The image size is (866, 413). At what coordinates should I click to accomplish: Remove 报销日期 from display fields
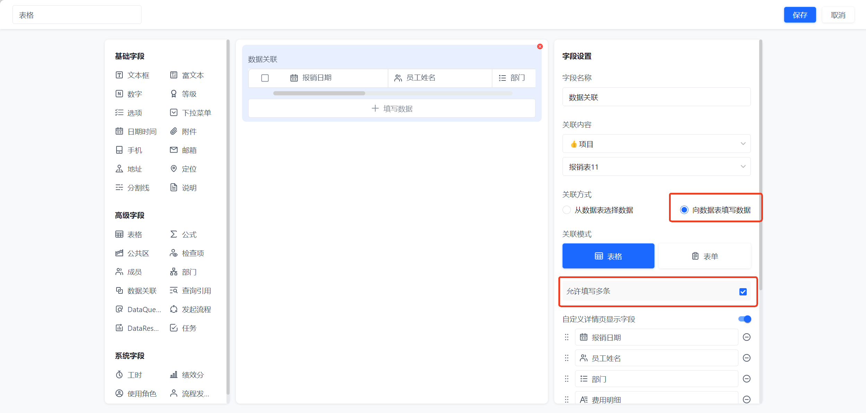tap(747, 337)
